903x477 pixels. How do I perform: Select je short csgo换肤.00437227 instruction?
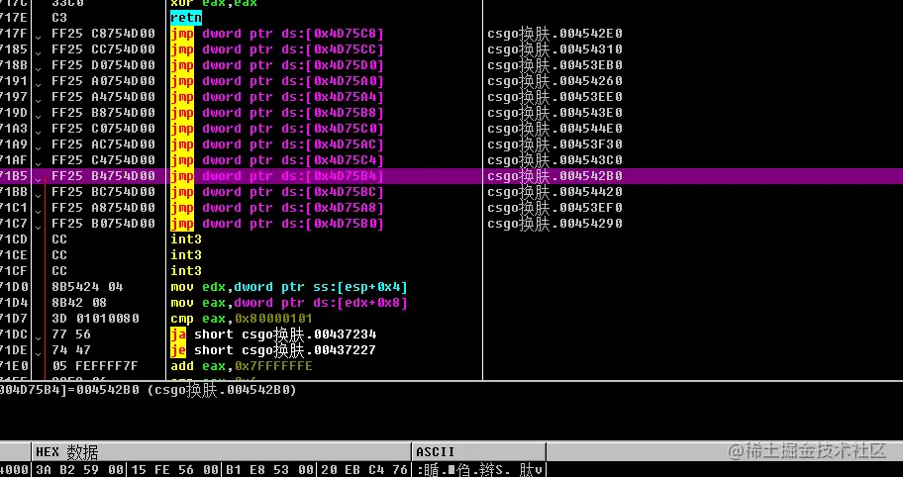(x=273, y=350)
